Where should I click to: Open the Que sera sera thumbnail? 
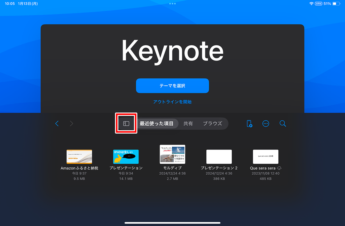point(266,157)
